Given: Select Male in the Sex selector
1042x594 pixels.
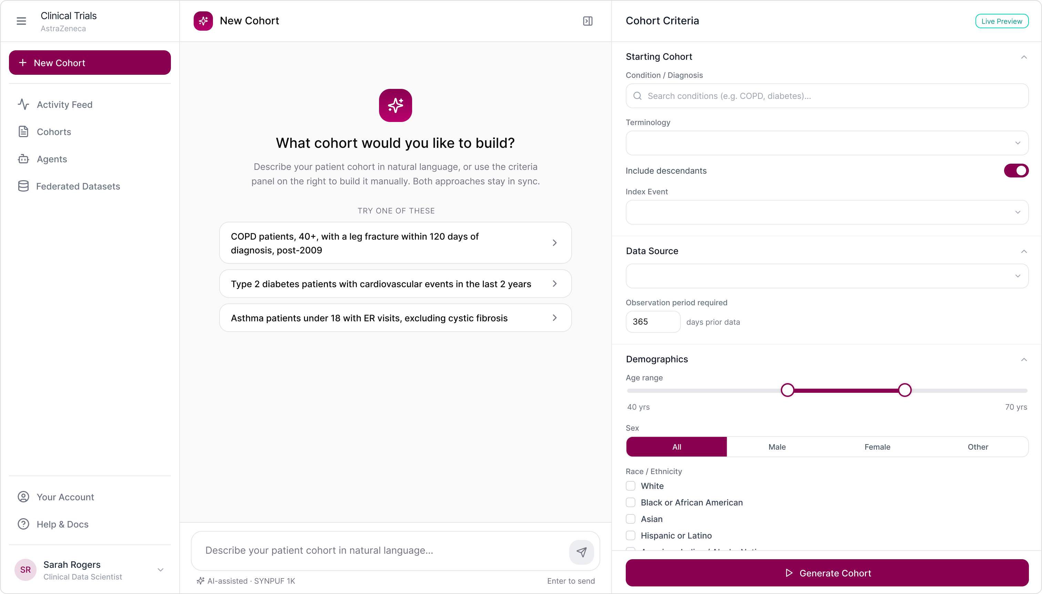Looking at the screenshot, I should pos(776,447).
